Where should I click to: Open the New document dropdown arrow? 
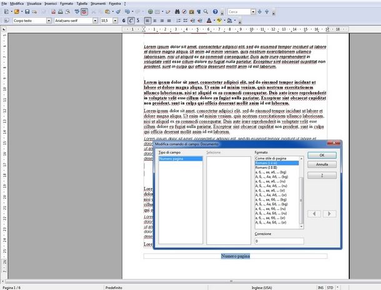tap(11, 11)
